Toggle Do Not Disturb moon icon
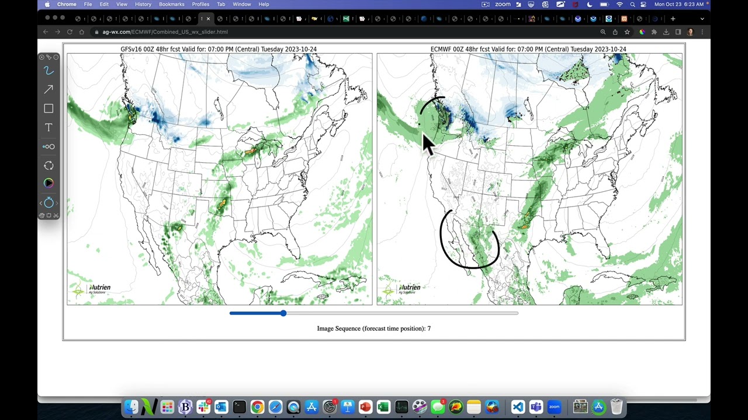The width and height of the screenshot is (748, 420). (x=590, y=4)
